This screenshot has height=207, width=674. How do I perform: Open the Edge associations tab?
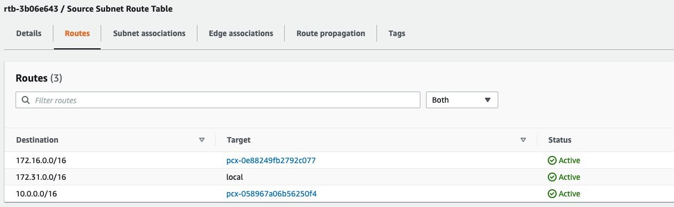pyautogui.click(x=241, y=33)
